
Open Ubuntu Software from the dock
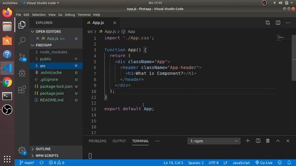pyautogui.click(x=7, y=41)
